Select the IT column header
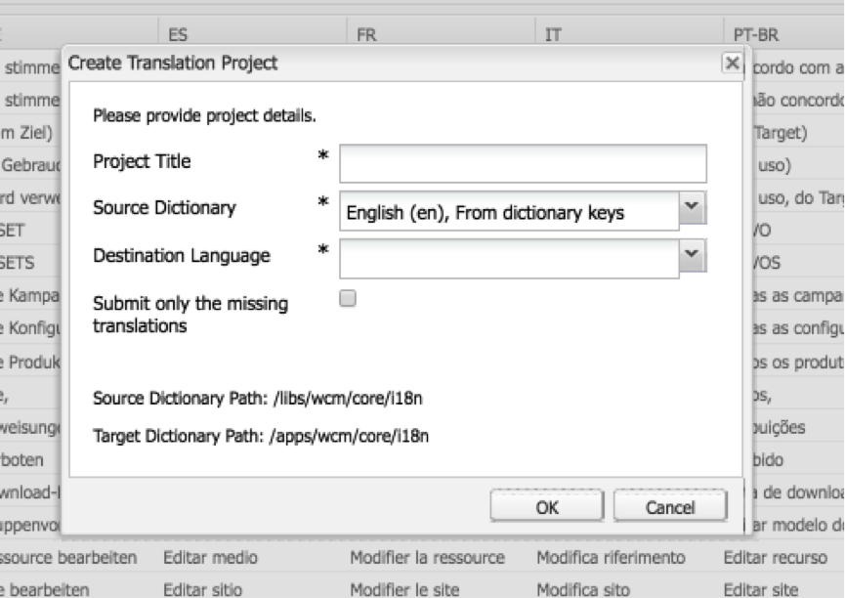The image size is (845, 598). (x=553, y=34)
